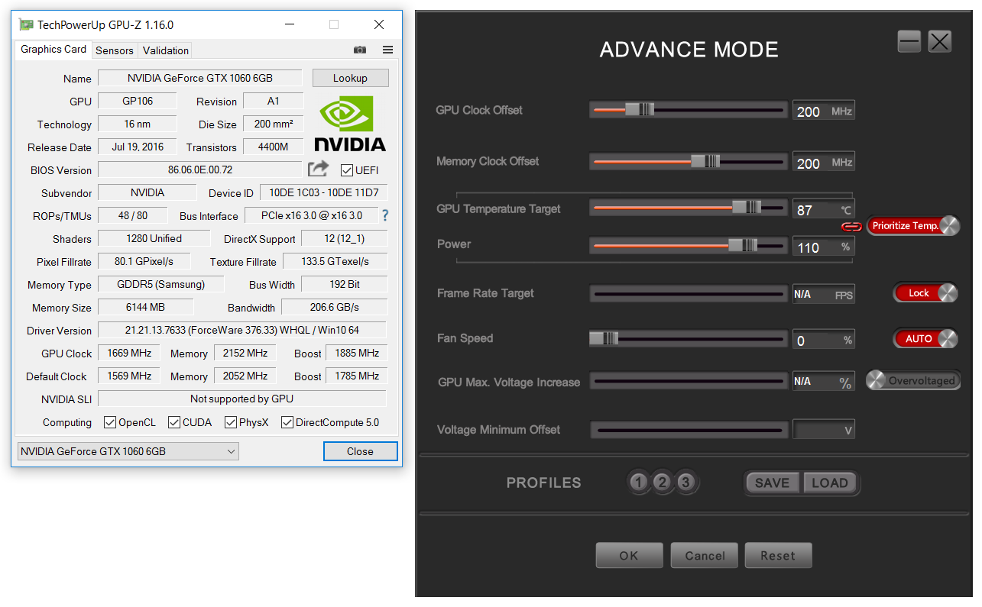This screenshot has height=607, width=982.
Task: Click the GPU-Z Close button
Action: pyautogui.click(x=360, y=451)
